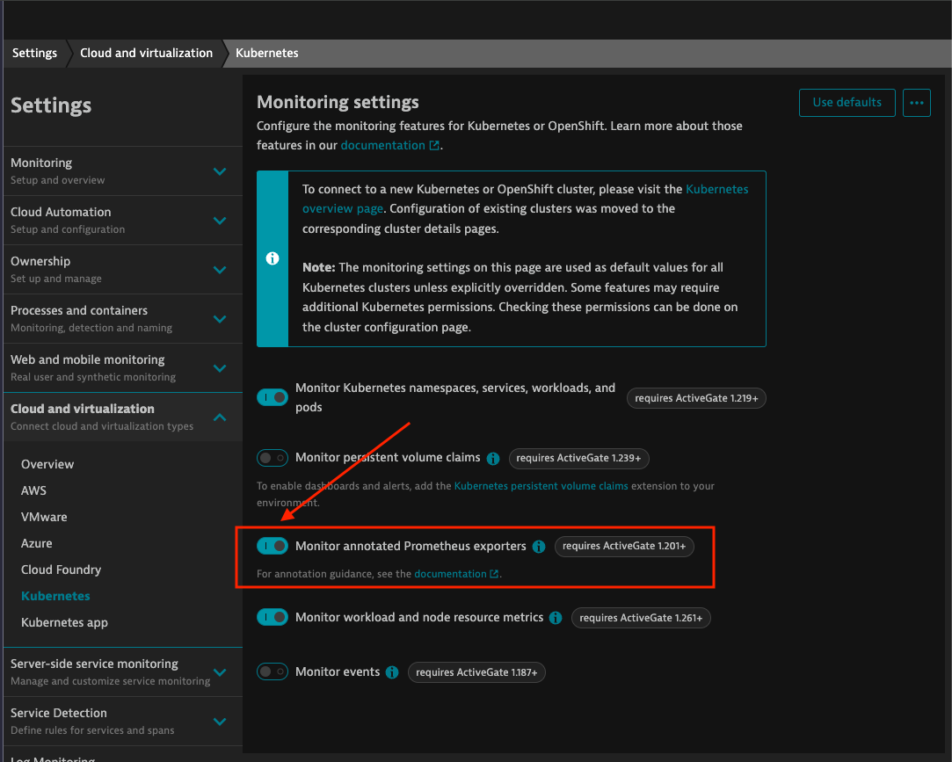Click info icon next to Monitor persistent volume claims
The height and width of the screenshot is (762, 952).
point(493,458)
